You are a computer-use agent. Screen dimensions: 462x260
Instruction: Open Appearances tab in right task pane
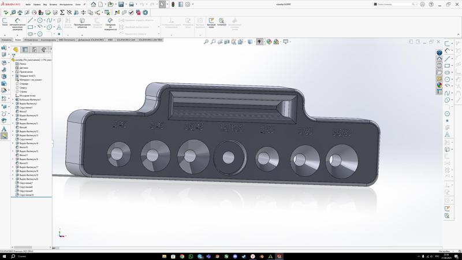click(x=439, y=85)
